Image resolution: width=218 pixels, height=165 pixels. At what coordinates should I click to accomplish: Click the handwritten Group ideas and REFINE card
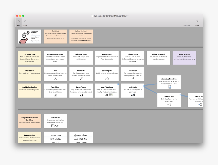(x=81, y=137)
